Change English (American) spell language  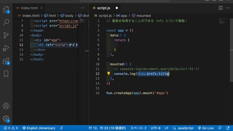point(39,128)
